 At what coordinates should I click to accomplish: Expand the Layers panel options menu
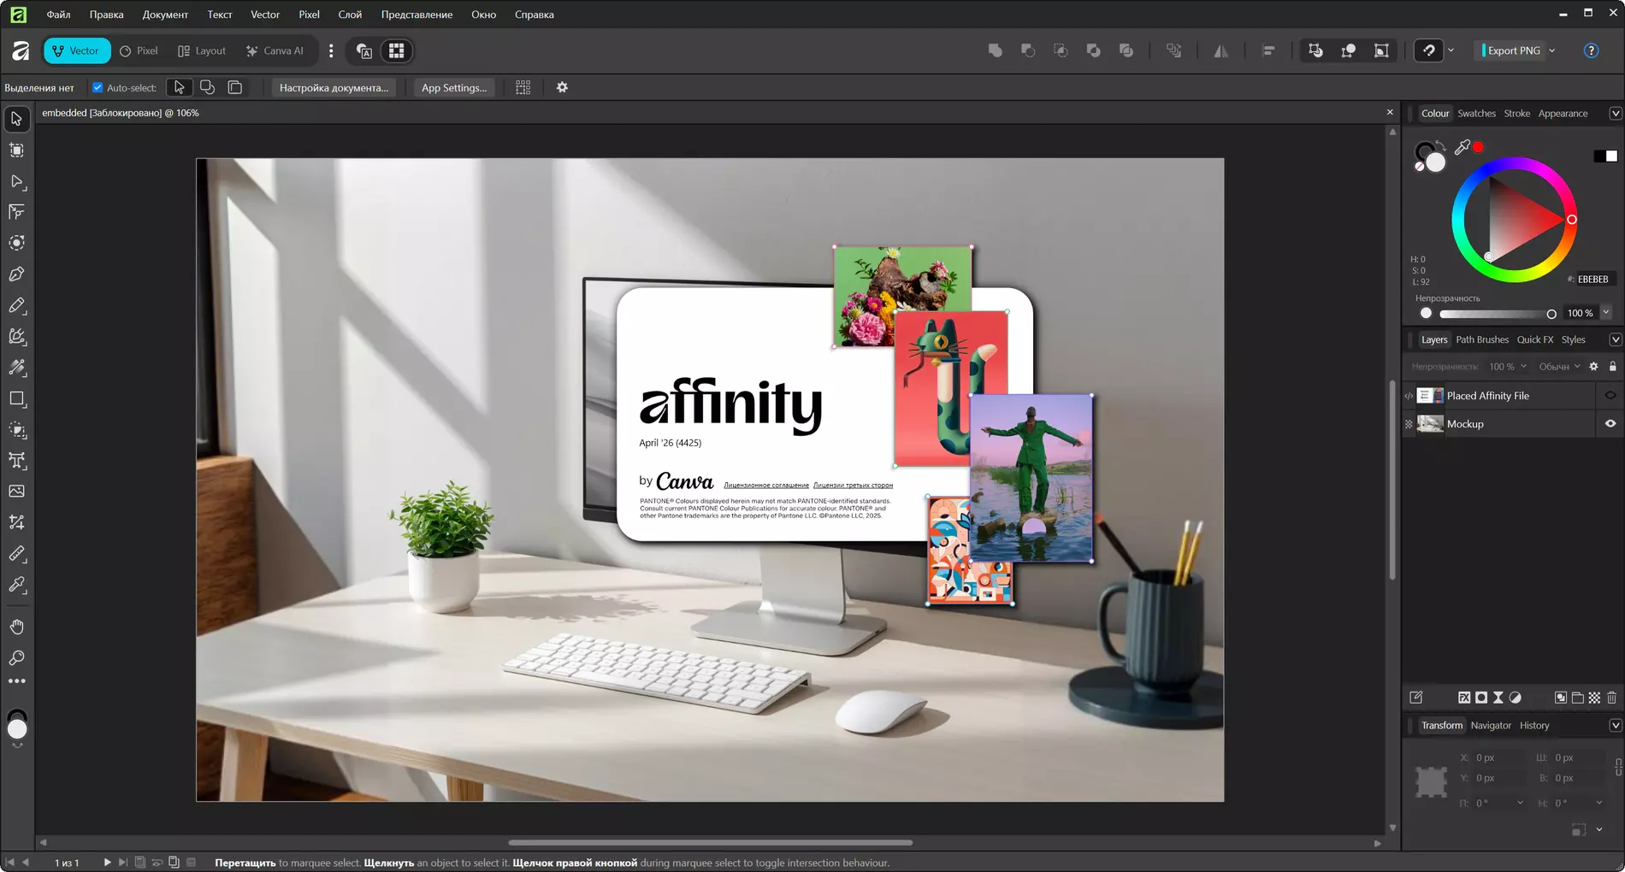(1616, 339)
